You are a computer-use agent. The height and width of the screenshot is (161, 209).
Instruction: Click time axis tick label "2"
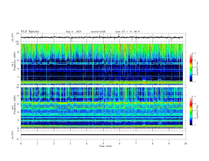[x=54, y=144]
